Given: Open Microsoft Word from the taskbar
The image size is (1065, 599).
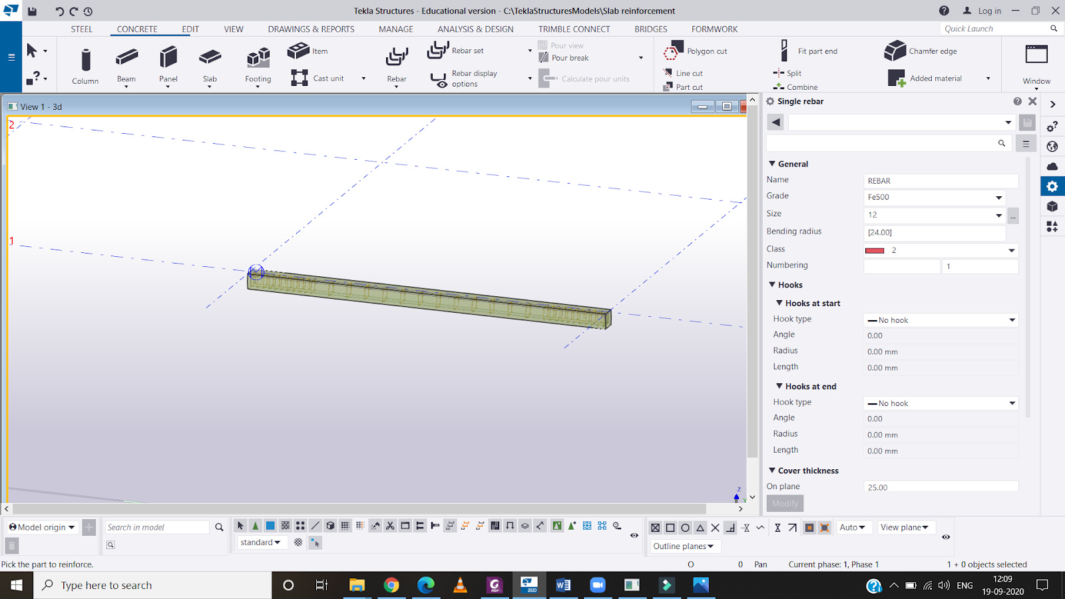Looking at the screenshot, I should point(563,585).
